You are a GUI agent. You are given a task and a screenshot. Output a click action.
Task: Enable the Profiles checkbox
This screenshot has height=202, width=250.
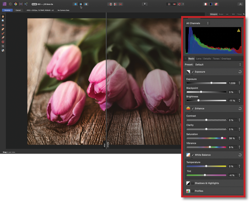click(x=193, y=191)
